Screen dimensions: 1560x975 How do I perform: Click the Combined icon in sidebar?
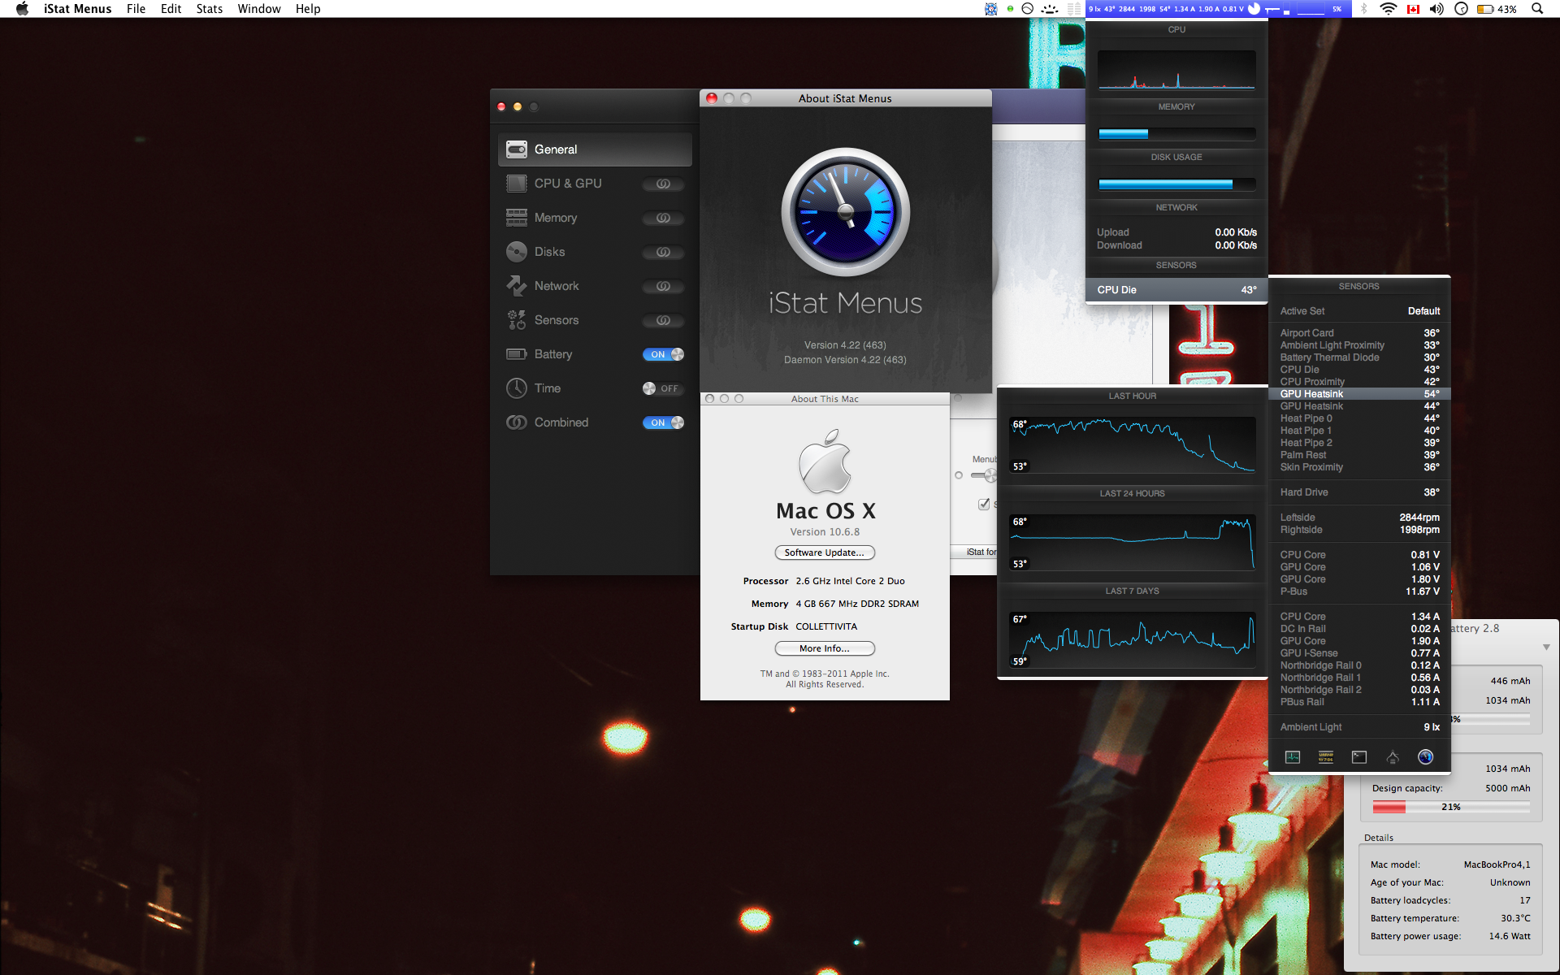[x=517, y=422]
